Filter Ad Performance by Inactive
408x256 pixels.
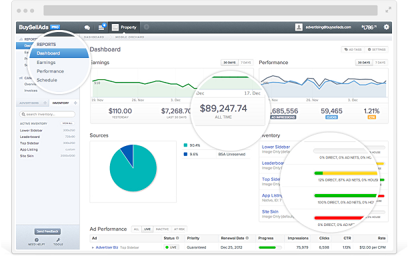point(162,229)
